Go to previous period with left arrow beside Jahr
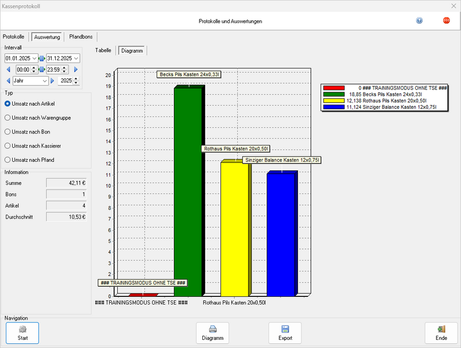Image resolution: width=461 pixels, height=348 pixels. tap(8, 81)
